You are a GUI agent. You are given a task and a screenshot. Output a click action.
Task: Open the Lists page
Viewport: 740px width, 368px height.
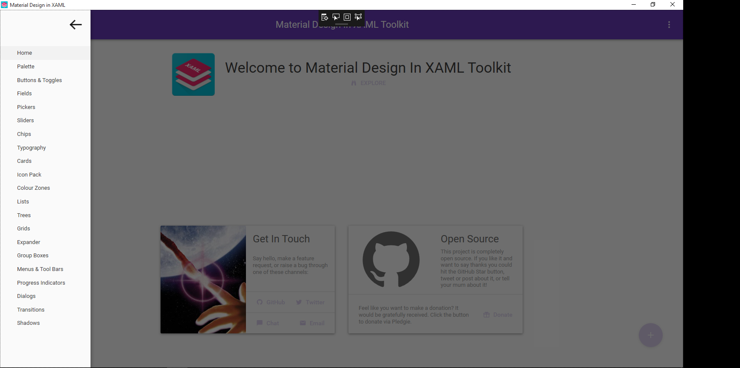tap(45, 202)
